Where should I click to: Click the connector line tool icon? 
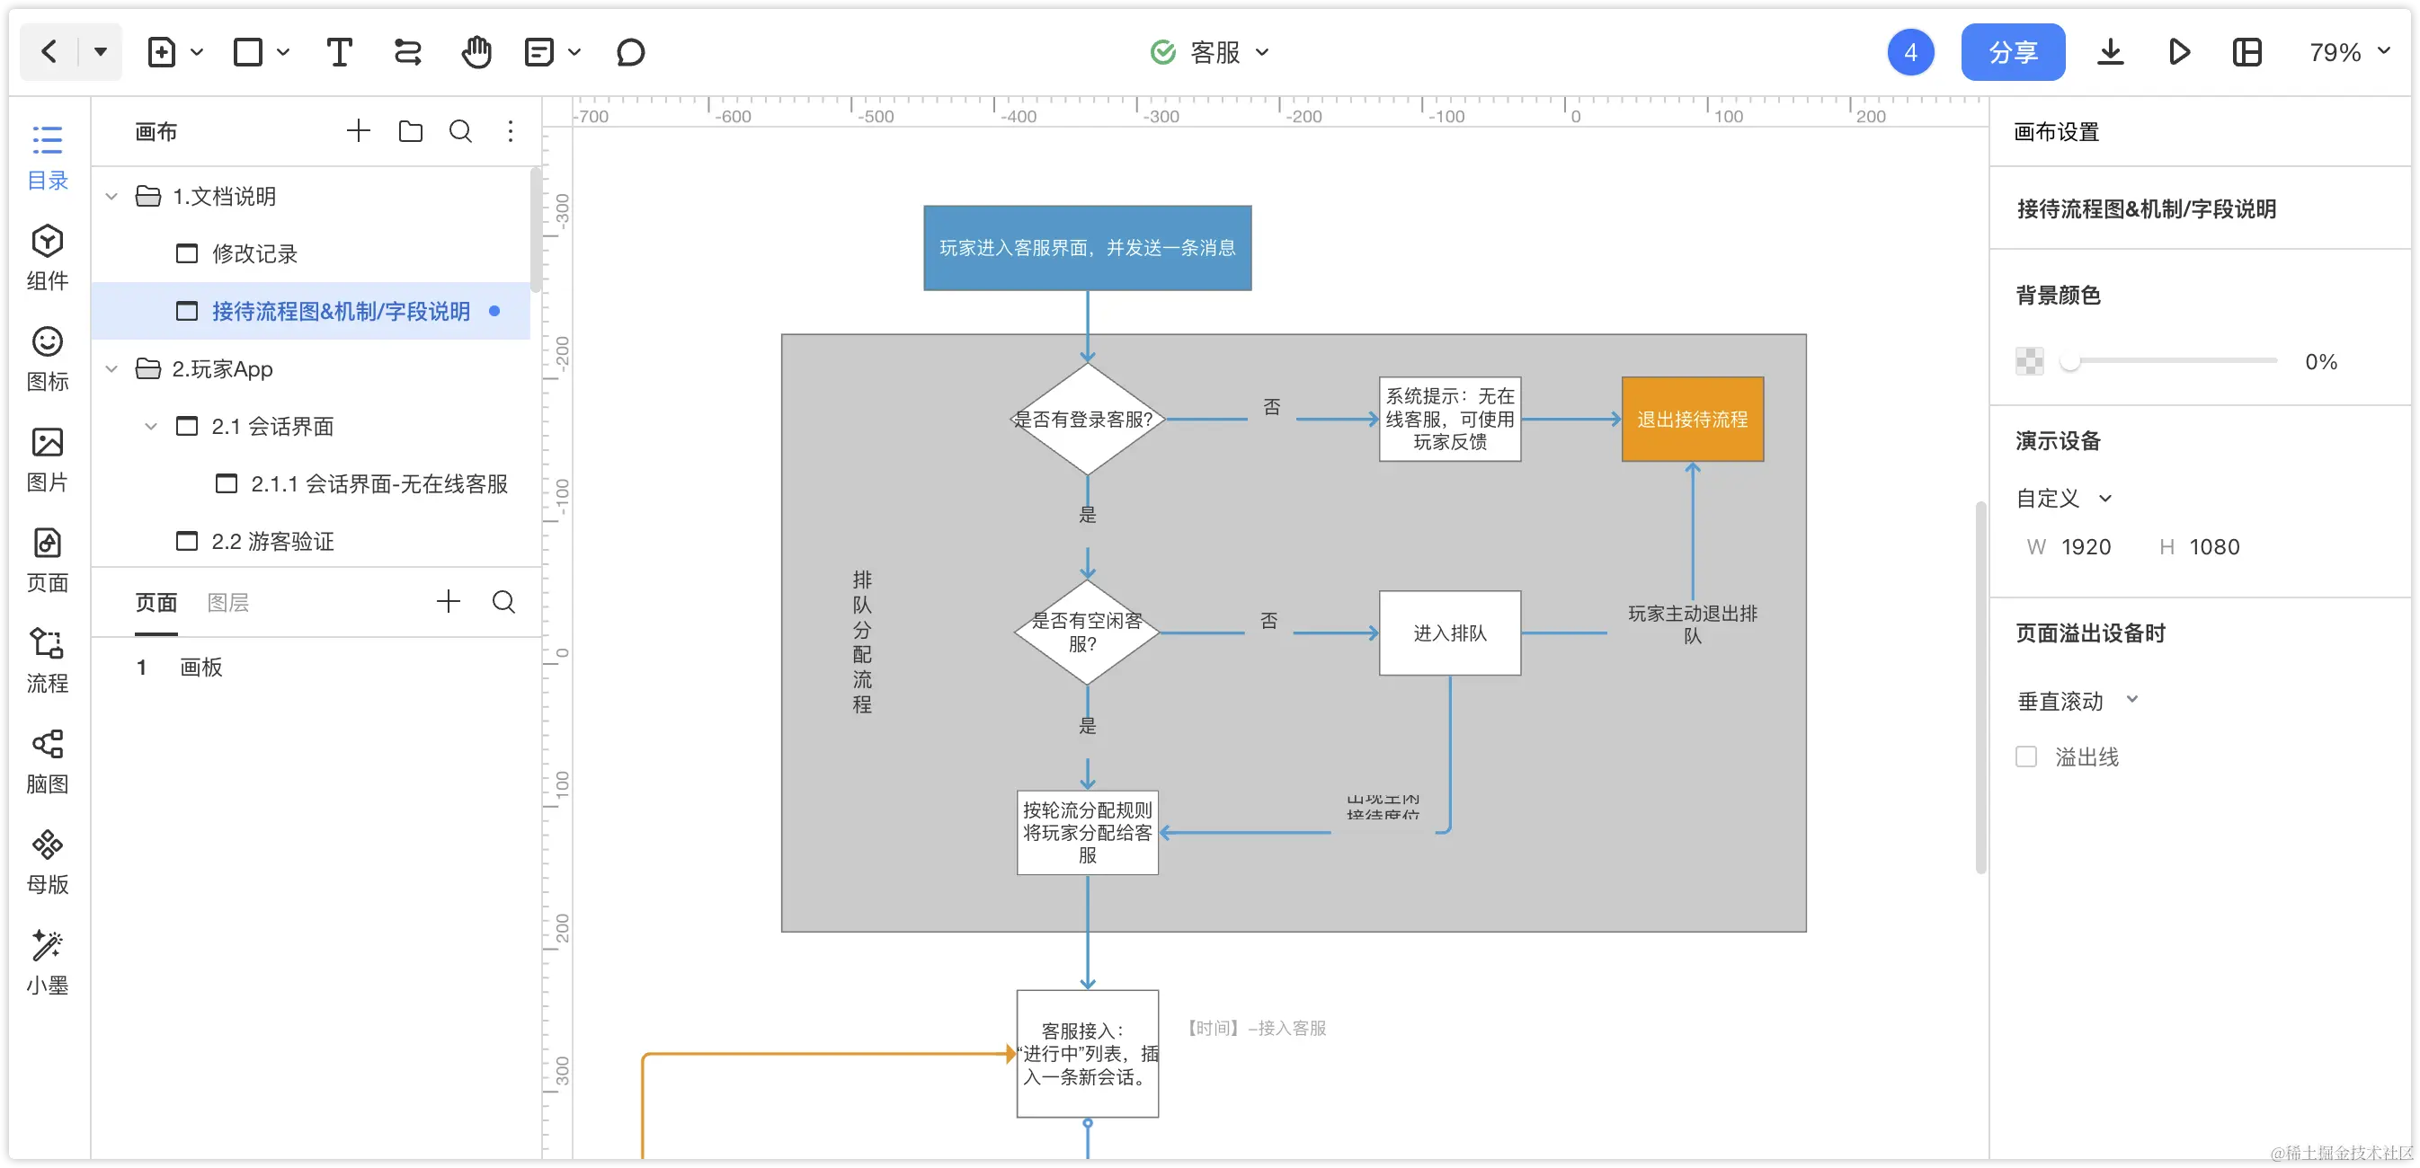coord(408,53)
